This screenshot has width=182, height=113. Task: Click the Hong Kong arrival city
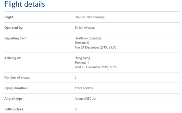pyautogui.click(x=82, y=58)
